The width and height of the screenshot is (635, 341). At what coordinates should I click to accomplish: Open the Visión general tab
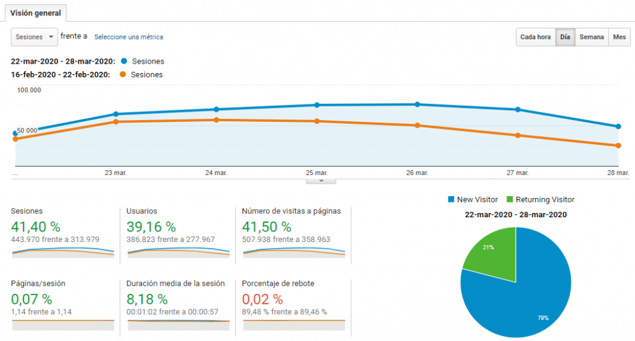pyautogui.click(x=35, y=13)
